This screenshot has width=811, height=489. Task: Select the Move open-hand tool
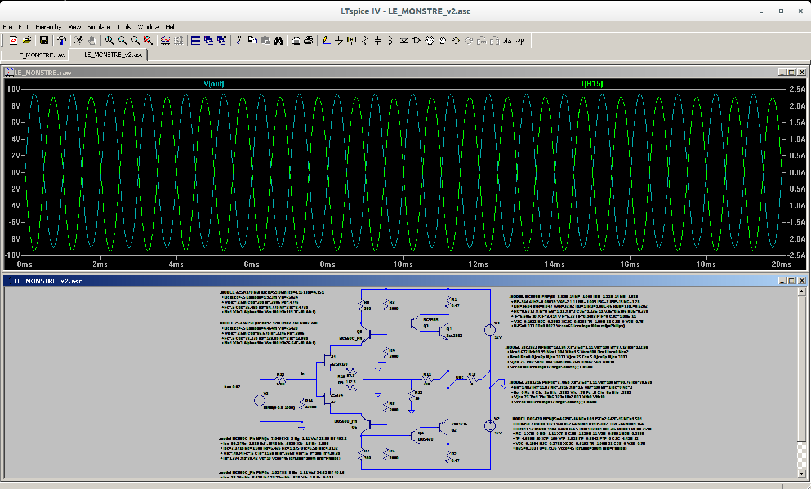point(430,40)
